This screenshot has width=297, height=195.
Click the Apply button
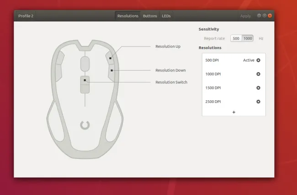(245, 16)
